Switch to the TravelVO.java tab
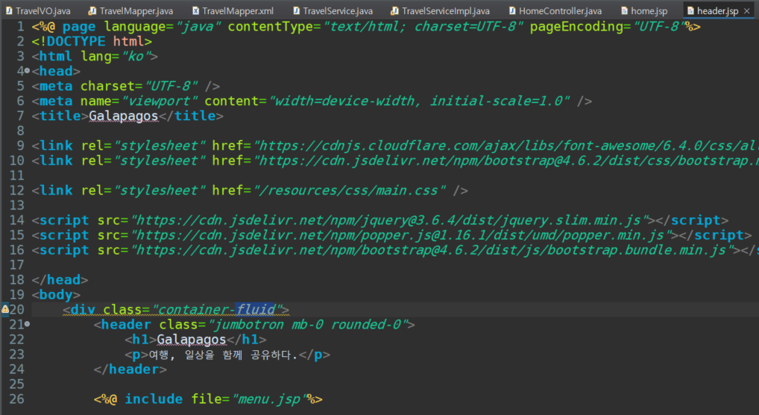 point(38,10)
